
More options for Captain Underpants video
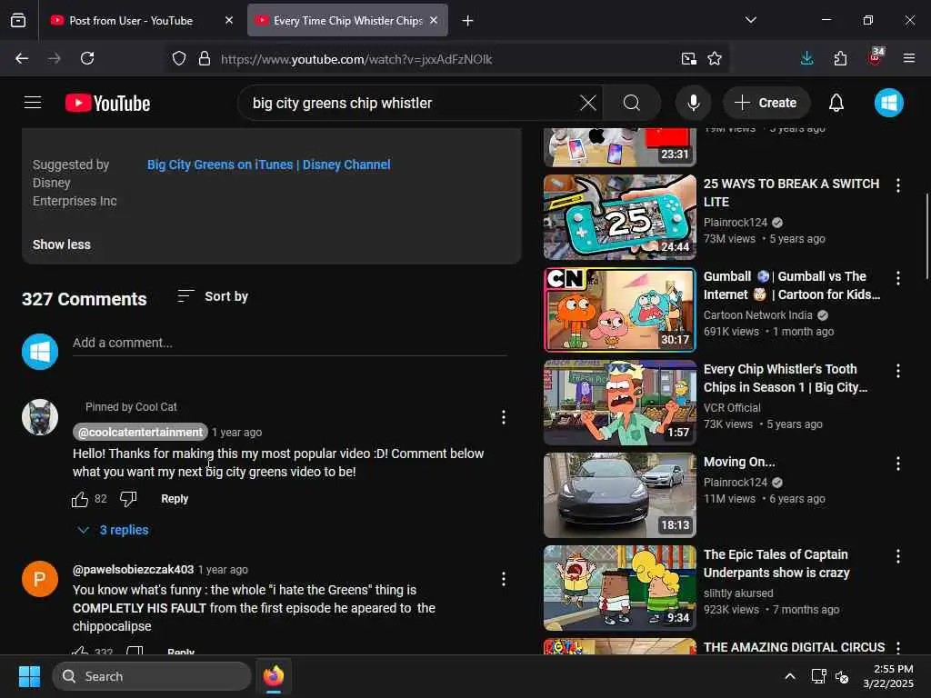pos(897,556)
